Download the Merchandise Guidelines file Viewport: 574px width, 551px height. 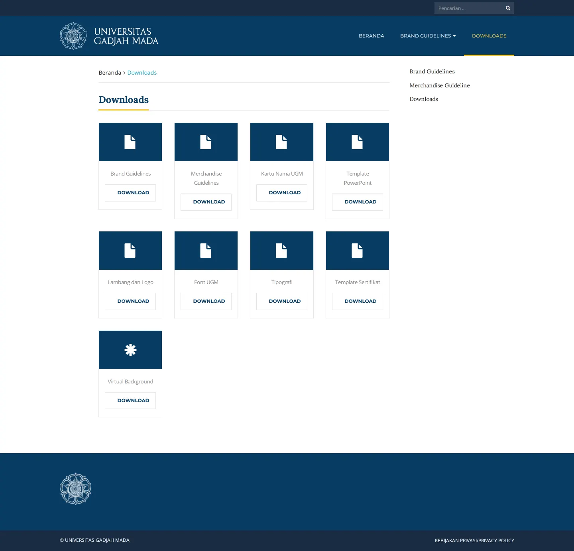click(206, 202)
